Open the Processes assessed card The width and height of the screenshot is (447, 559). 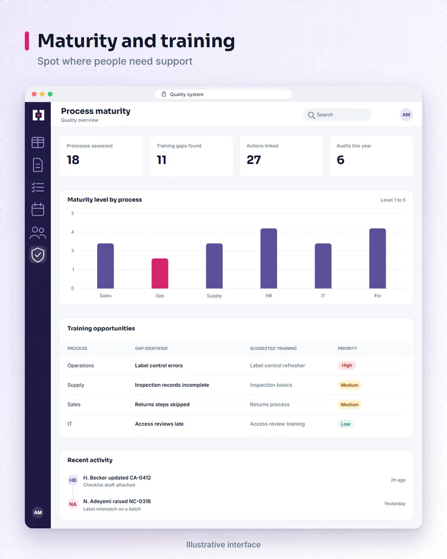102,156
